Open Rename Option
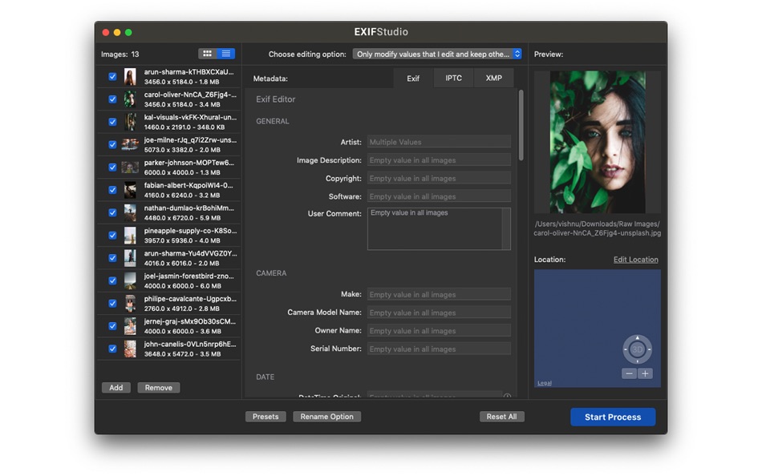Image resolution: width=762 pixels, height=476 pixels. [x=326, y=417]
